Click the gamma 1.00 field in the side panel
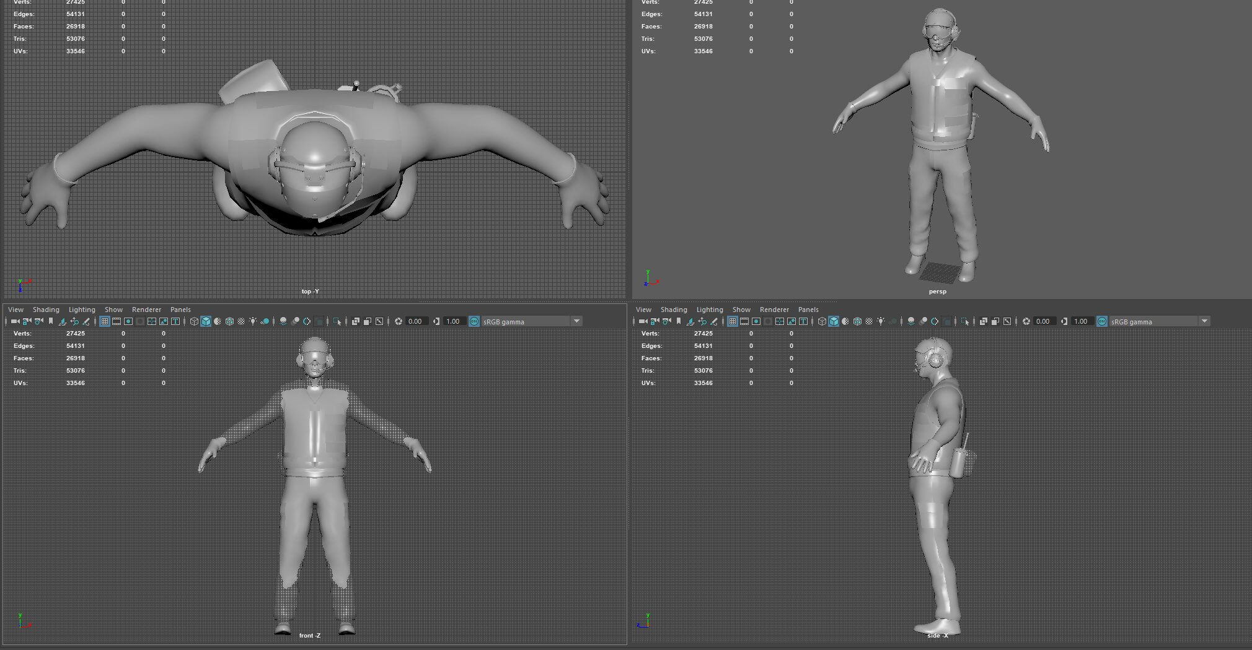Image resolution: width=1252 pixels, height=650 pixels. [1082, 321]
